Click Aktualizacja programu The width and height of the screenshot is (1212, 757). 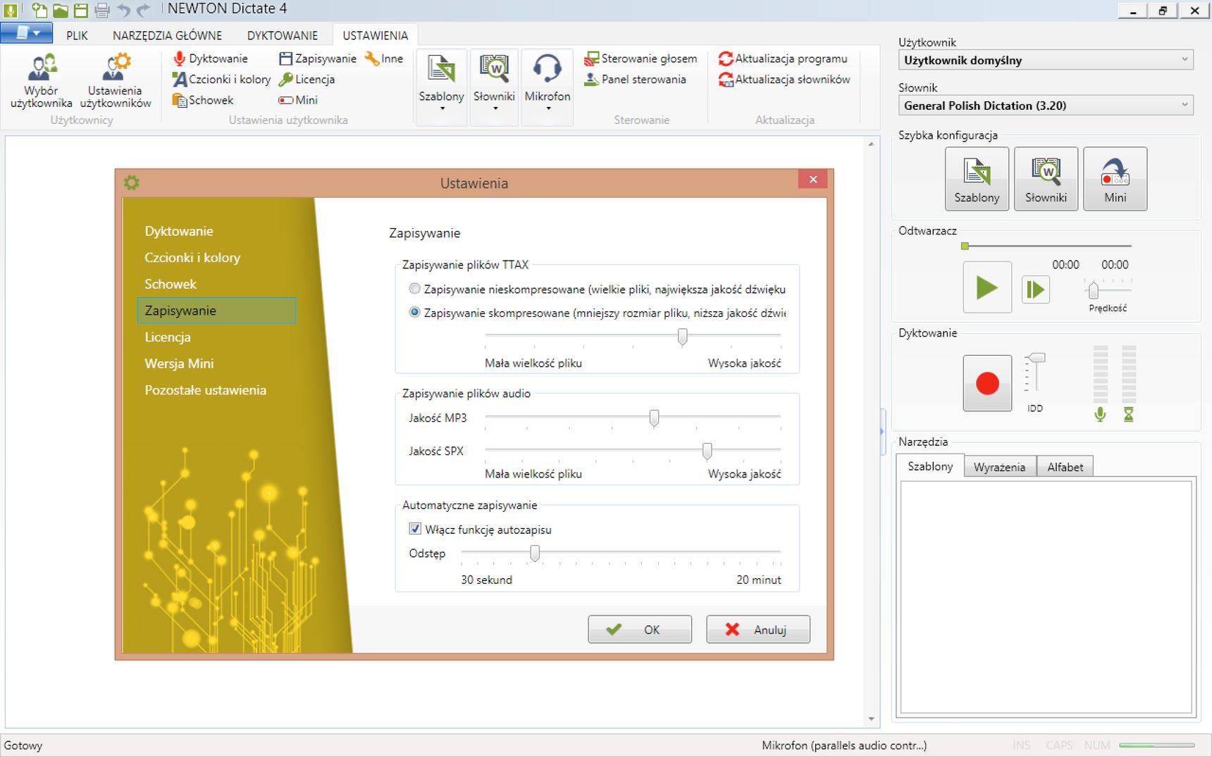pyautogui.click(x=783, y=58)
